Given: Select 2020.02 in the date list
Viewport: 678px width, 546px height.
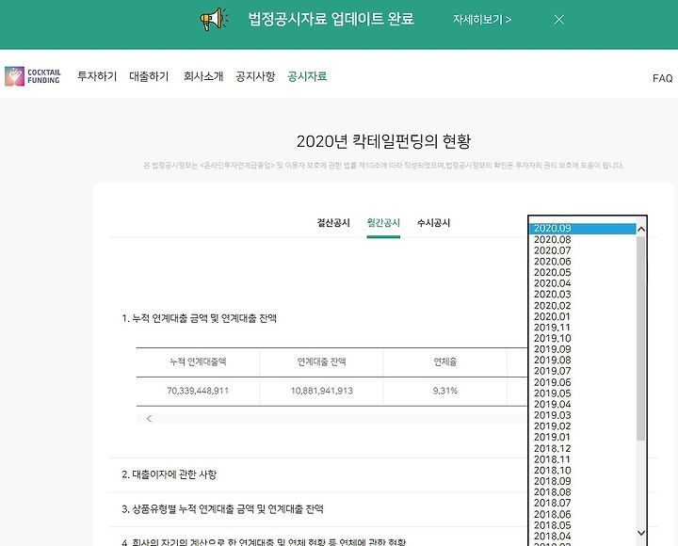Looking at the screenshot, I should tap(583, 306).
